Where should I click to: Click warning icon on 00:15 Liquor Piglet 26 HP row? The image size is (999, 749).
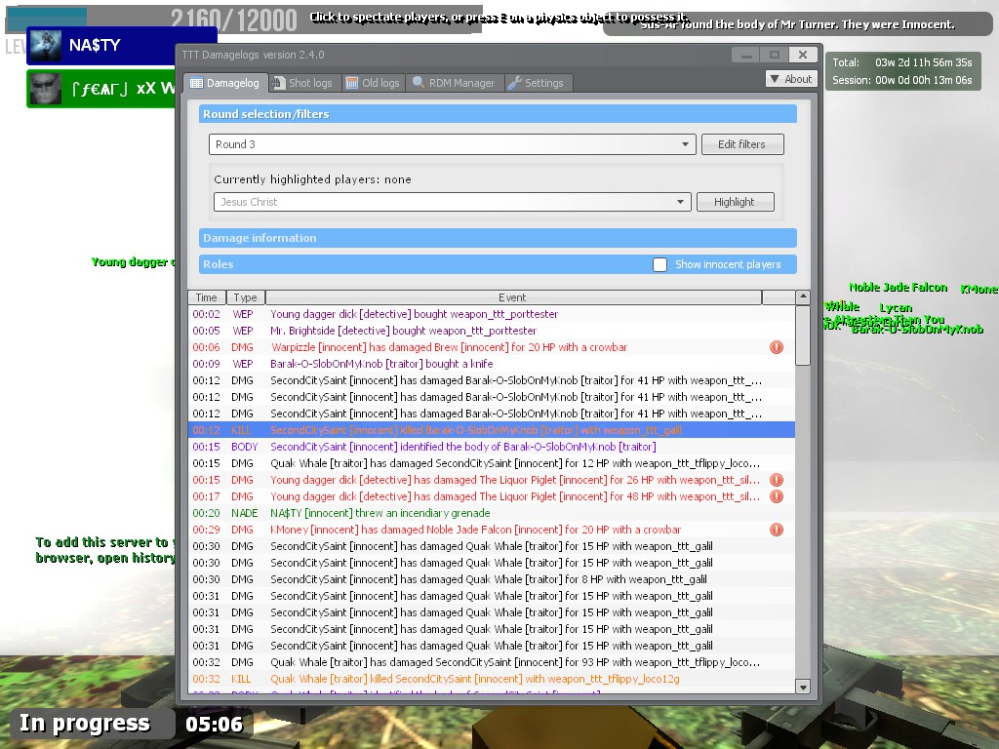(x=776, y=480)
